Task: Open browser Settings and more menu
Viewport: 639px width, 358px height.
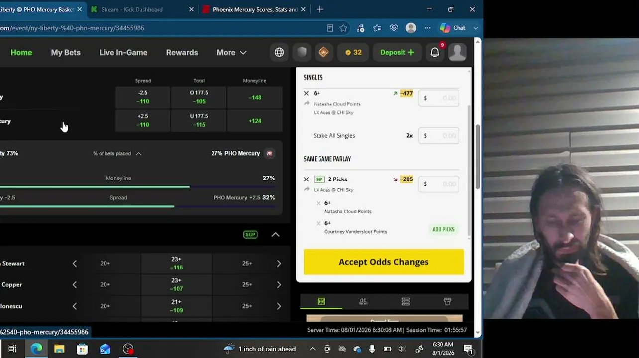Action: pyautogui.click(x=427, y=28)
